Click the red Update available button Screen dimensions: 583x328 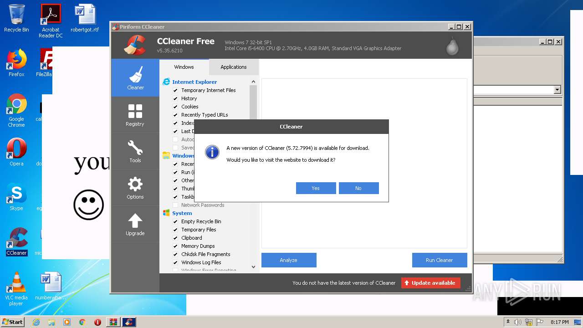431,283
